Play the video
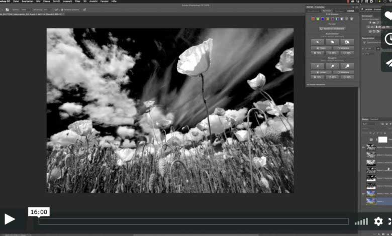392x236 pixels. pyautogui.click(x=10, y=219)
